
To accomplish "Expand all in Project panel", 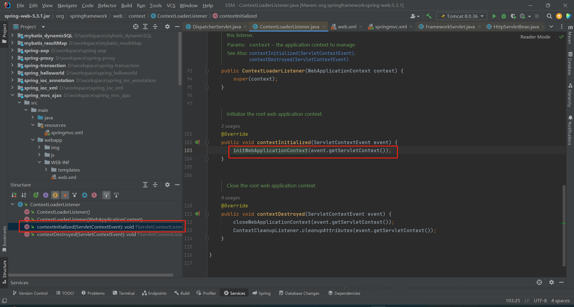I will (145, 27).
